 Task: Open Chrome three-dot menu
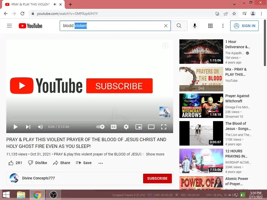click(261, 14)
